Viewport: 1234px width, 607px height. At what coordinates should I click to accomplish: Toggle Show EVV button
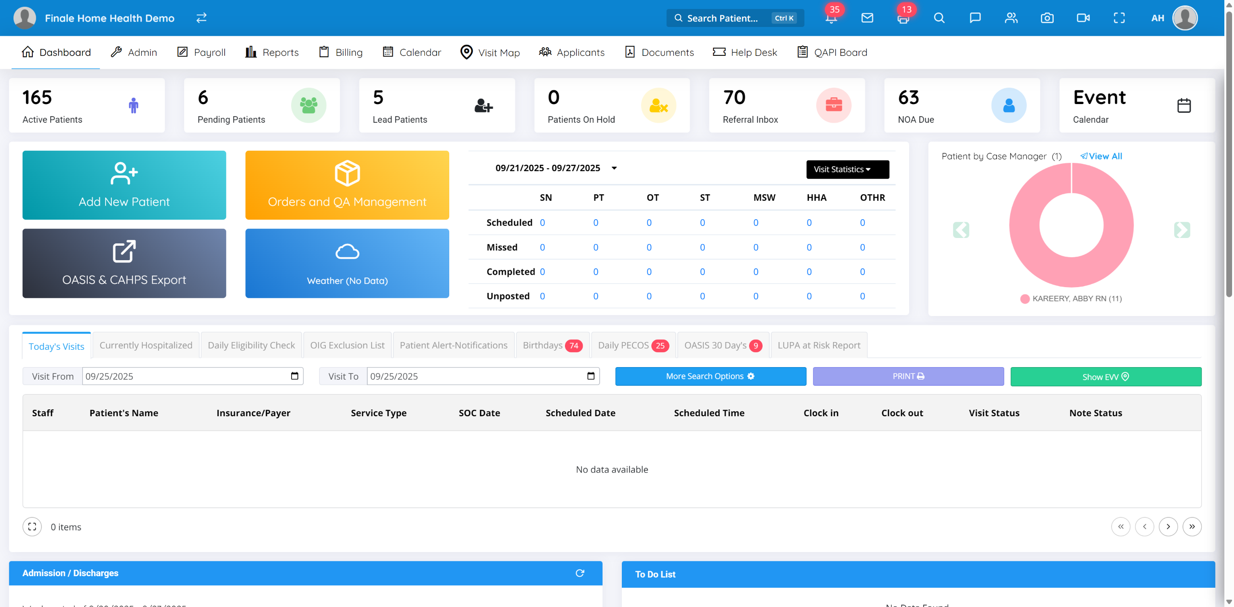pyautogui.click(x=1105, y=377)
